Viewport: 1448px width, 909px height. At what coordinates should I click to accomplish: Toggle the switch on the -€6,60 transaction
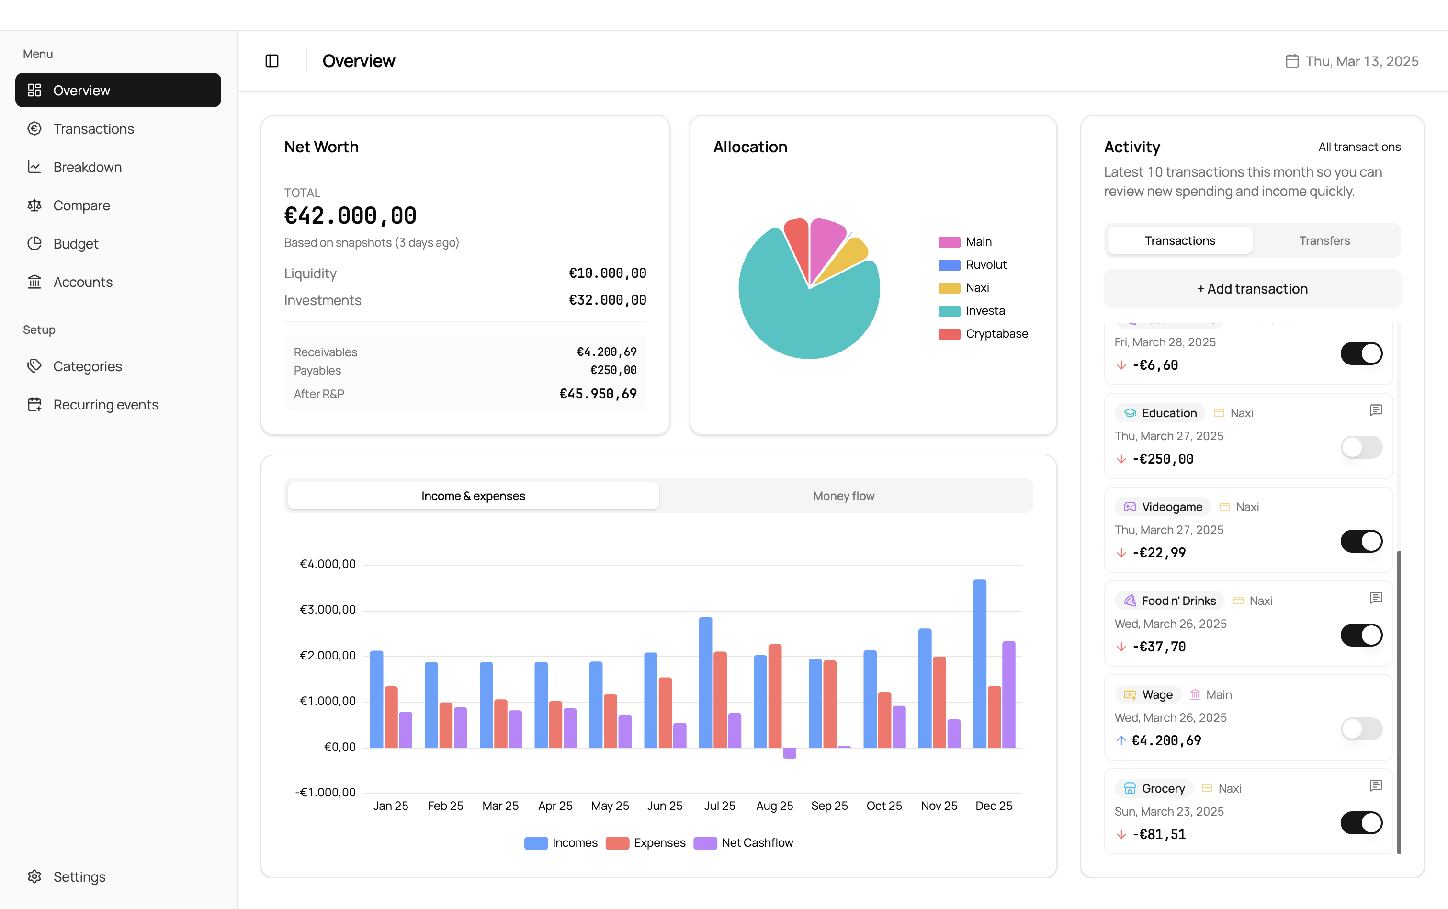1361,353
